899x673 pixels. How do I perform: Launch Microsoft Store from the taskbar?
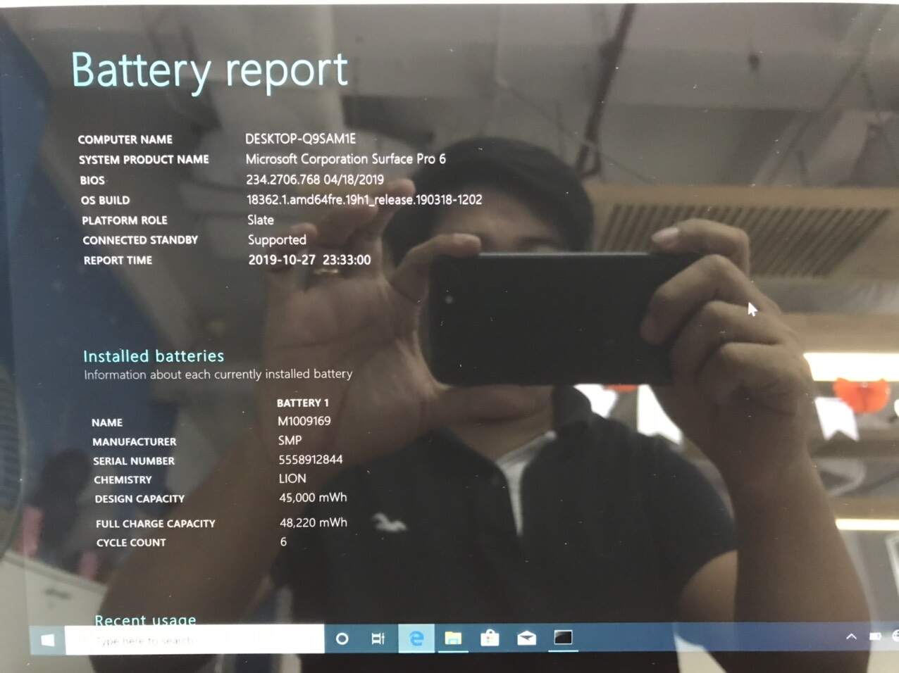(490, 639)
